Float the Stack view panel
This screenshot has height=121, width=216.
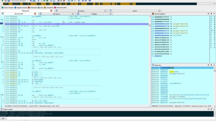[x=211, y=65]
